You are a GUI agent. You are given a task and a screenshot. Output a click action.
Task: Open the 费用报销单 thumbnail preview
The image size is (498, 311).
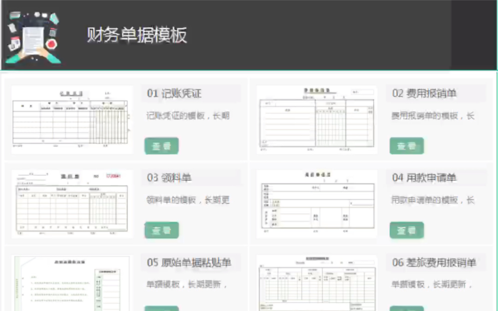pyautogui.click(x=316, y=117)
